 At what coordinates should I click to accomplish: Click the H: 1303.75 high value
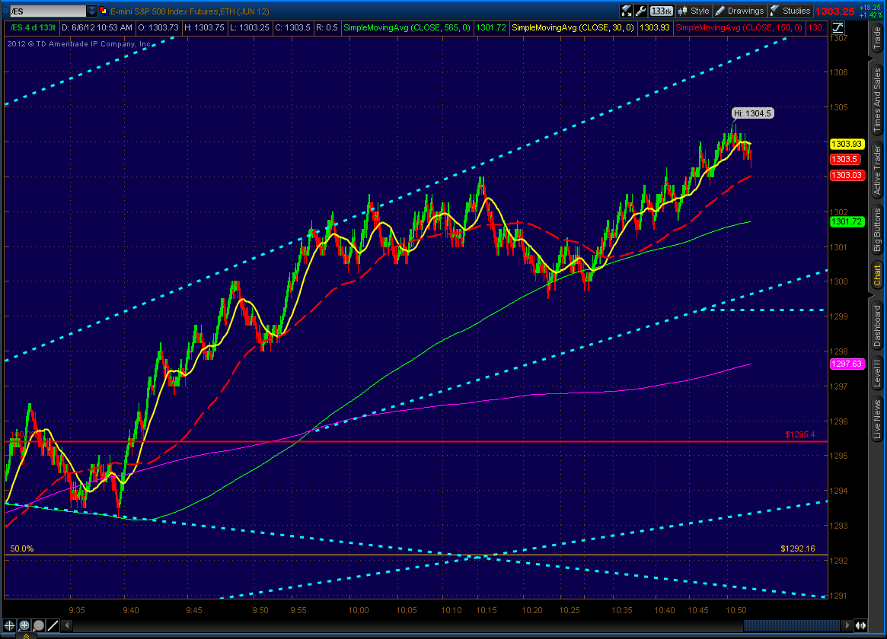[203, 27]
